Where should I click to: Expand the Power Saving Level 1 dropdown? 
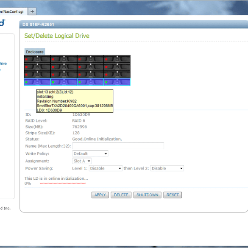click(106, 168)
